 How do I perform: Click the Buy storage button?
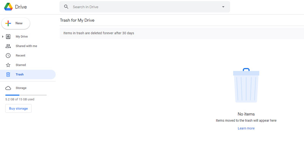[18, 108]
